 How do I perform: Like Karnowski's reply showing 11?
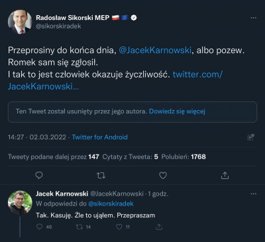[x=119, y=227]
